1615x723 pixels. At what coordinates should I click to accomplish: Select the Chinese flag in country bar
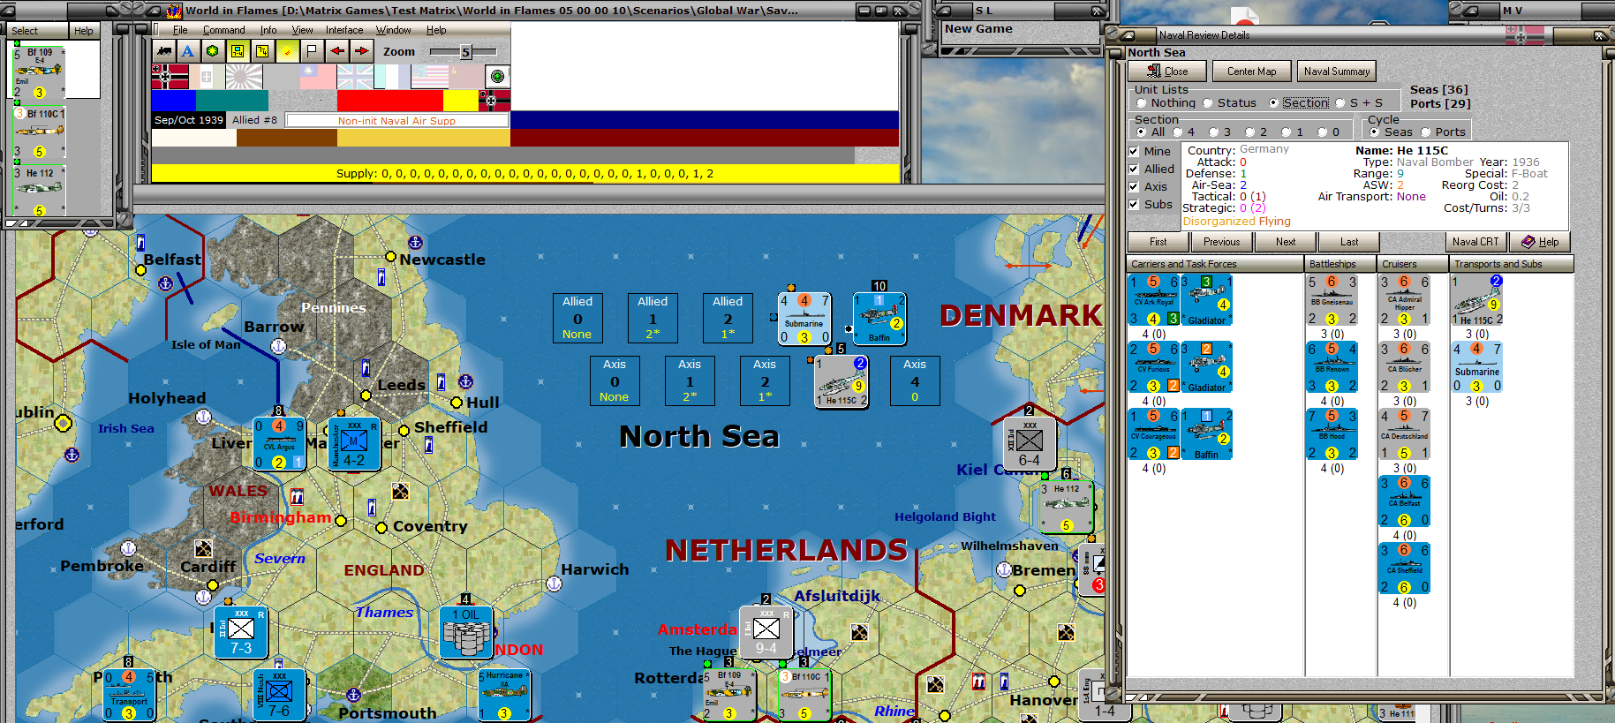pos(318,77)
